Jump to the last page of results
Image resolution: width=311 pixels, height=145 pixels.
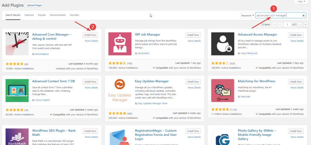coord(305,24)
